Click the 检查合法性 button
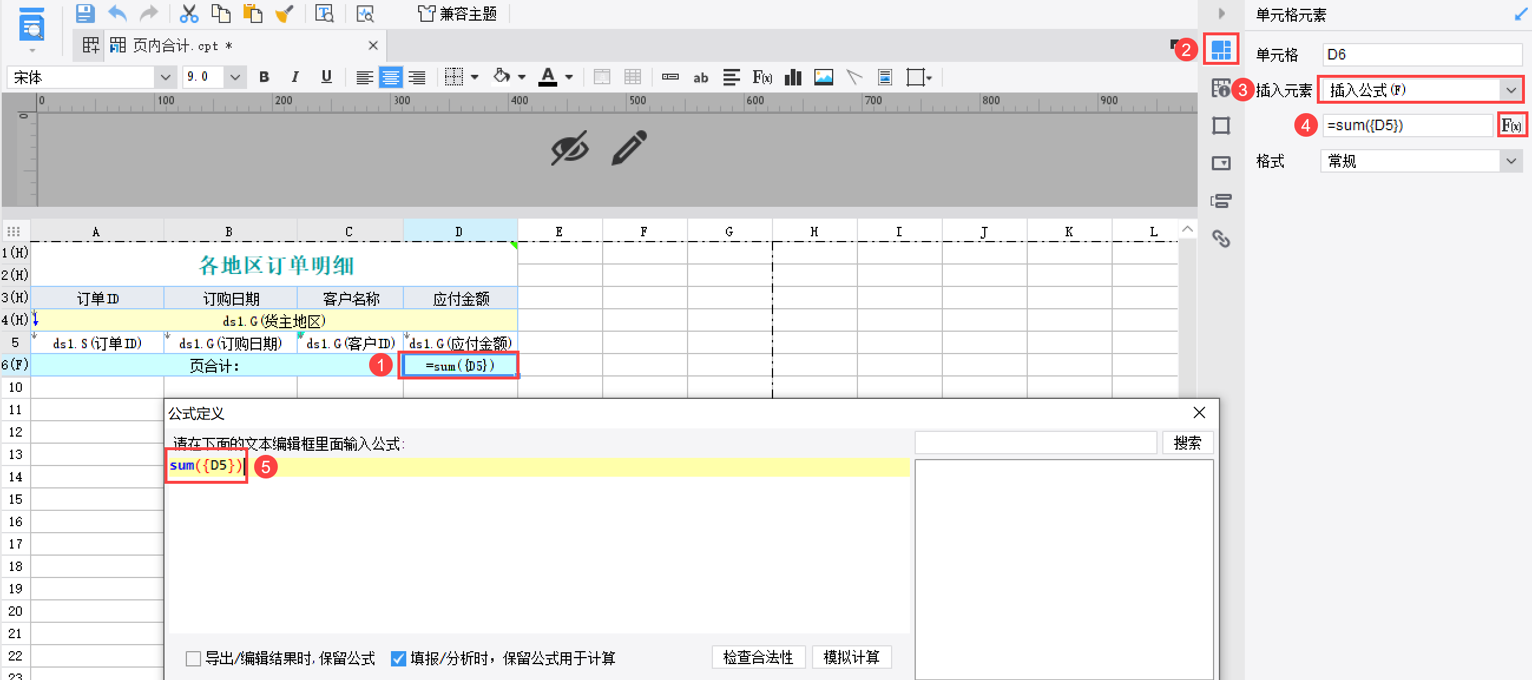This screenshot has height=680, width=1532. (x=758, y=657)
